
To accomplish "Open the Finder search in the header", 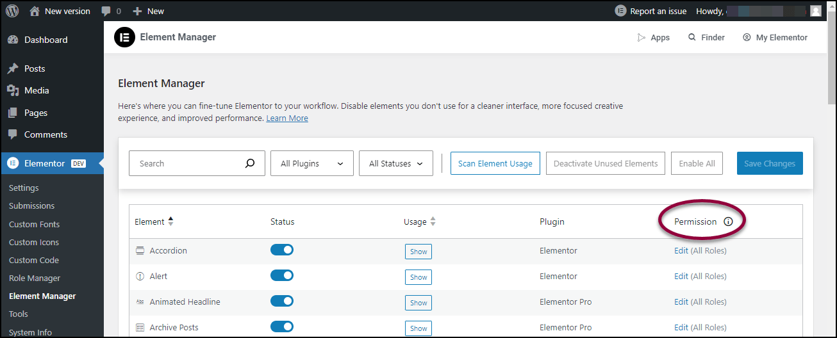I will tap(706, 38).
